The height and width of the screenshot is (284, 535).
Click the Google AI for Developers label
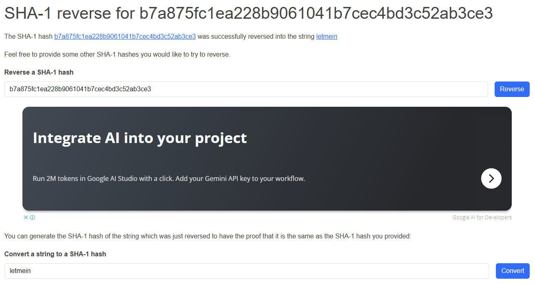tap(482, 218)
